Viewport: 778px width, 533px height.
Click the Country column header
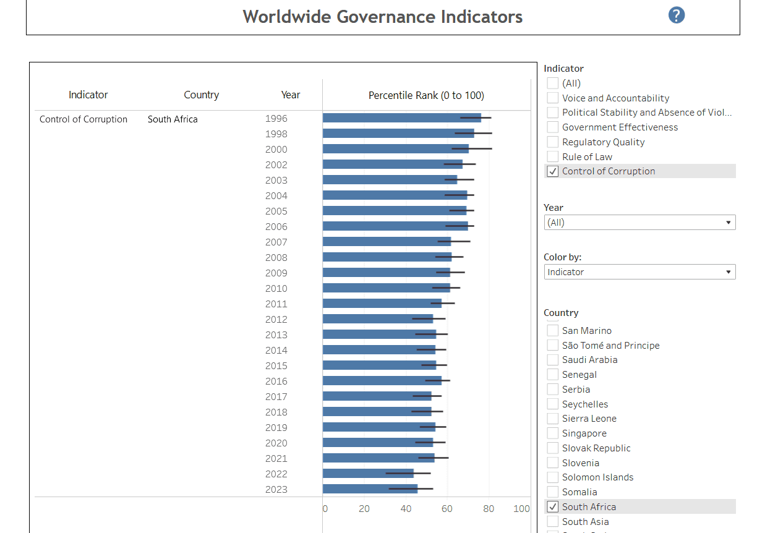click(201, 95)
